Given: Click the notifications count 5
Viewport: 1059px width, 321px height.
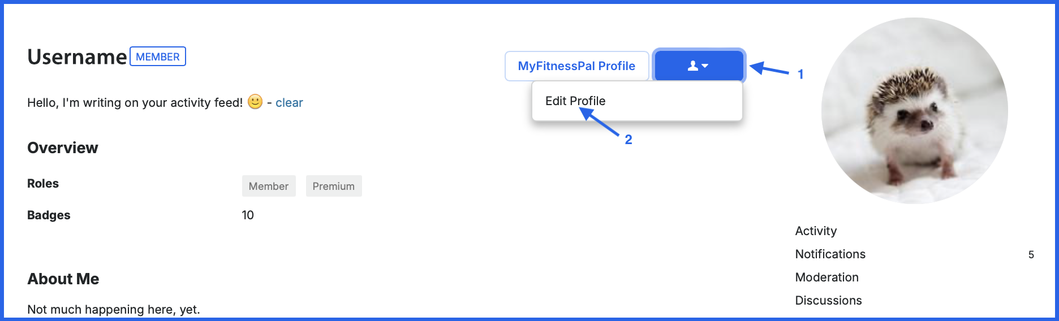Looking at the screenshot, I should click(1031, 255).
